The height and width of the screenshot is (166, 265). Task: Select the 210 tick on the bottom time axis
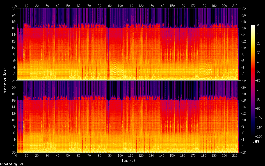click(234, 155)
